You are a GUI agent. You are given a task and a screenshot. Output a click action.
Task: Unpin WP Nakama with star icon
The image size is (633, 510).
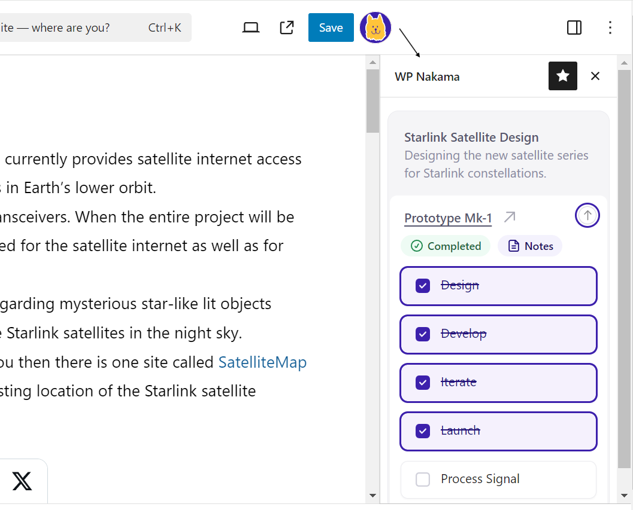pyautogui.click(x=563, y=76)
